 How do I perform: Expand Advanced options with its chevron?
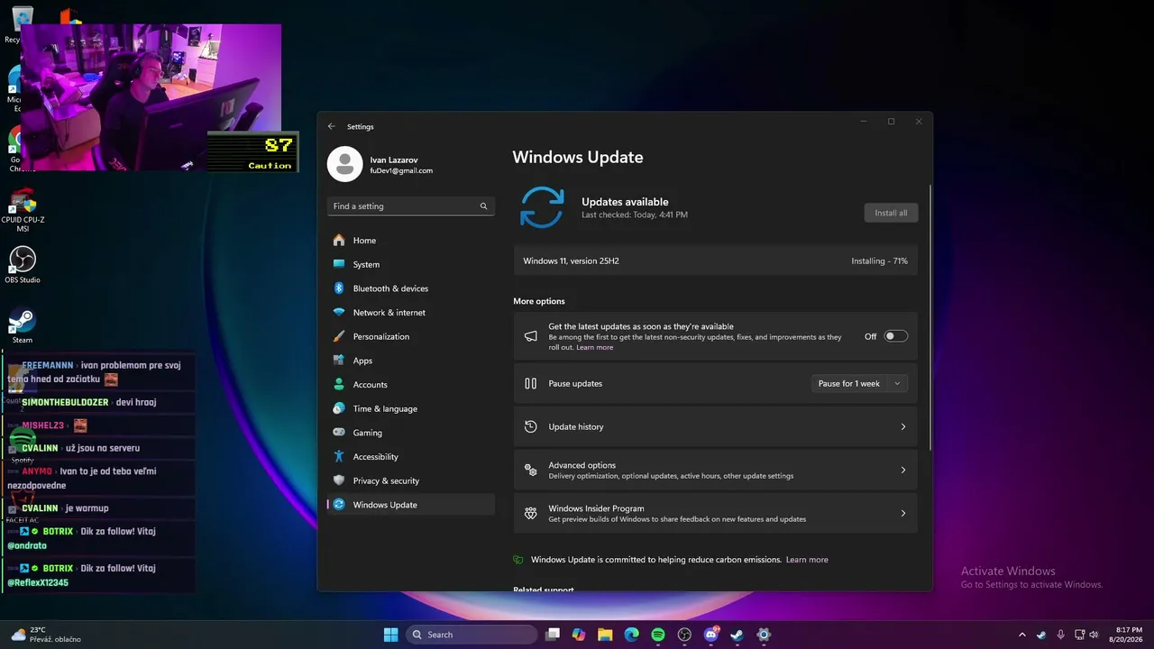click(x=902, y=471)
